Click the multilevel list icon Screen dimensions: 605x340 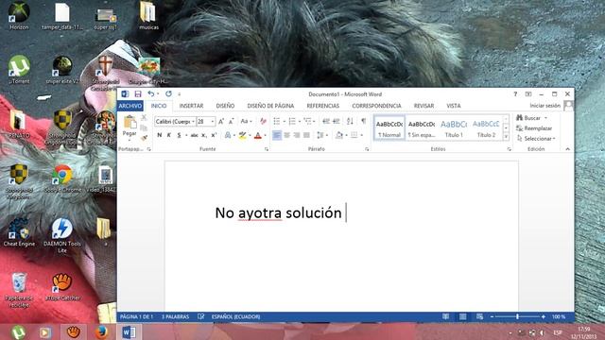[307, 122]
